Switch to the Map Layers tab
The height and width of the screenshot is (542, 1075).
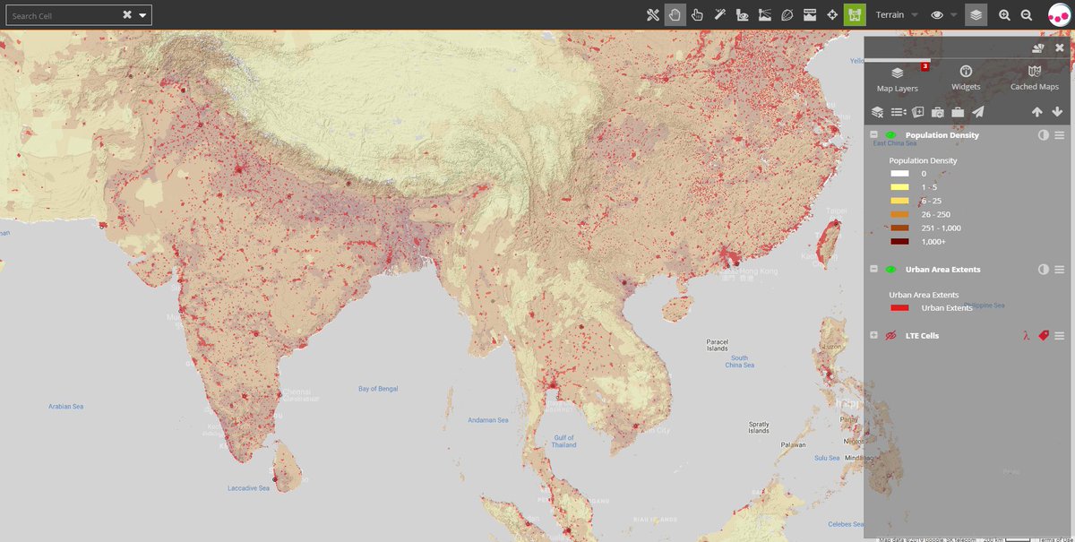point(897,79)
